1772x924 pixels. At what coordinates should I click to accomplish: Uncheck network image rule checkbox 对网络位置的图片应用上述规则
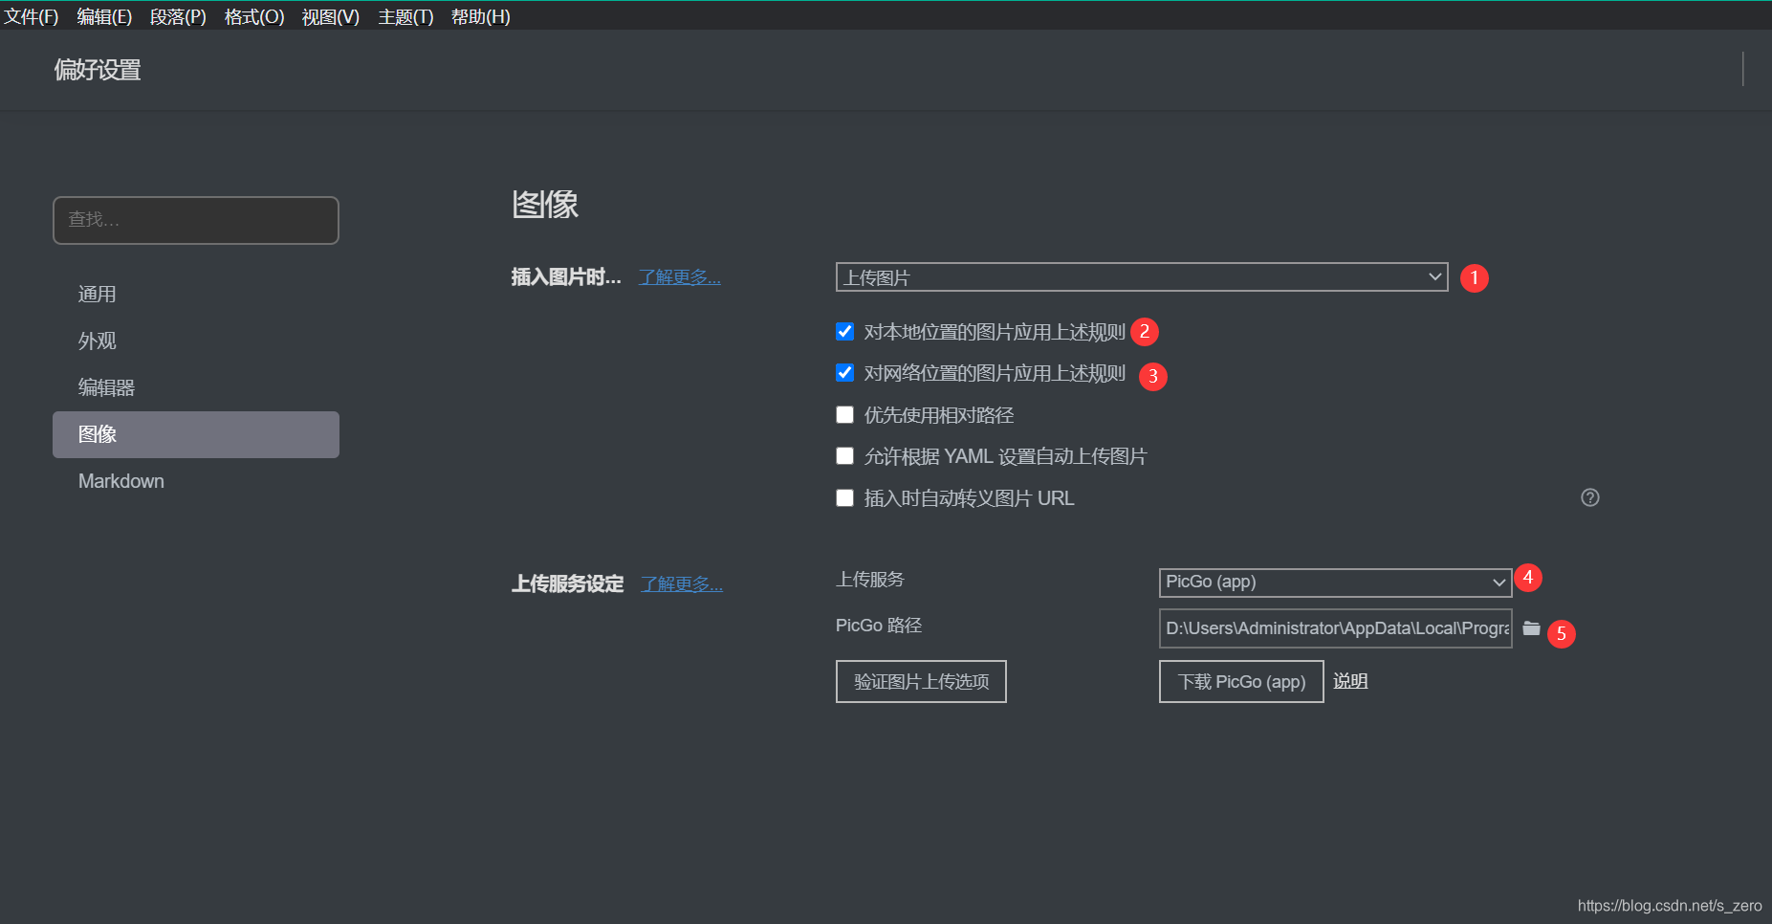(844, 373)
